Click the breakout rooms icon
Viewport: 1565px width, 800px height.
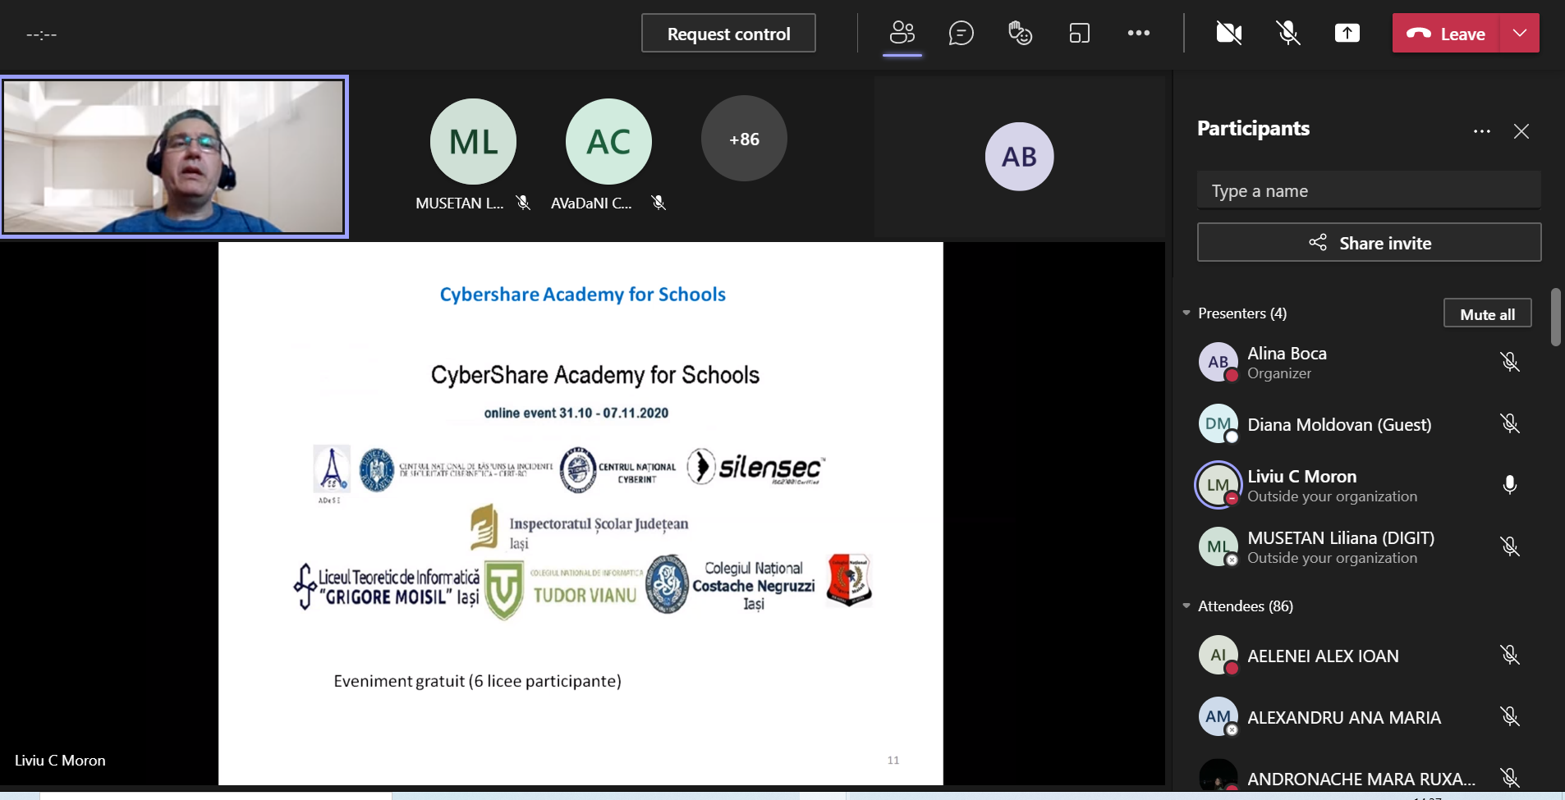(1079, 33)
